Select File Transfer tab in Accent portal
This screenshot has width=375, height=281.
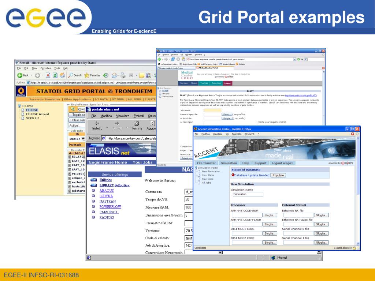(206, 163)
